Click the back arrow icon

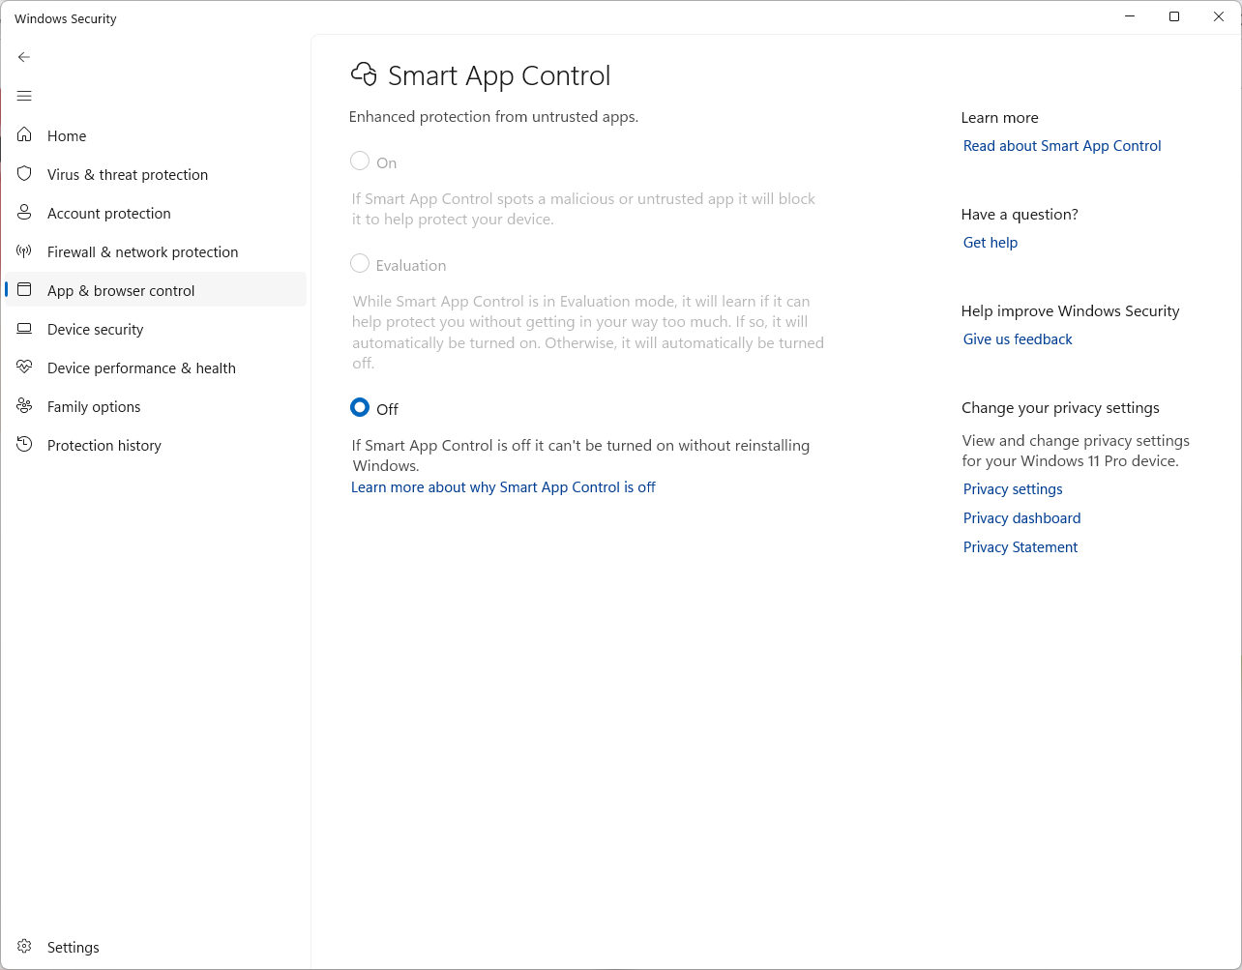(24, 57)
